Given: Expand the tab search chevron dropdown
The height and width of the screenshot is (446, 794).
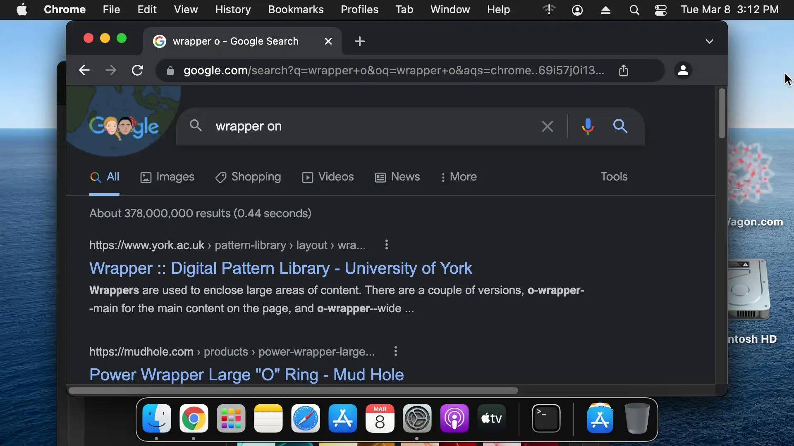Looking at the screenshot, I should (709, 41).
